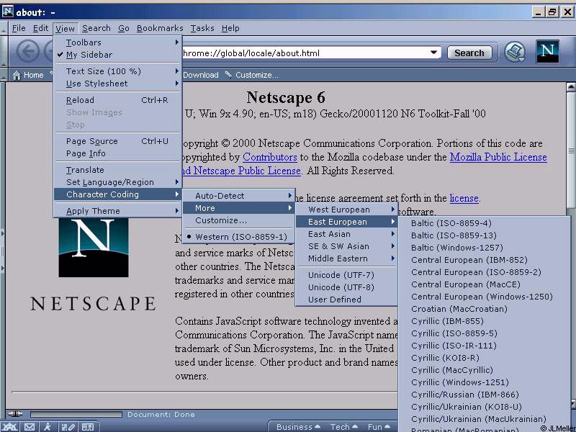The height and width of the screenshot is (432, 576).
Task: Select Cyrillic/Ukrainian (KOI8-U) encoding
Action: click(485, 407)
